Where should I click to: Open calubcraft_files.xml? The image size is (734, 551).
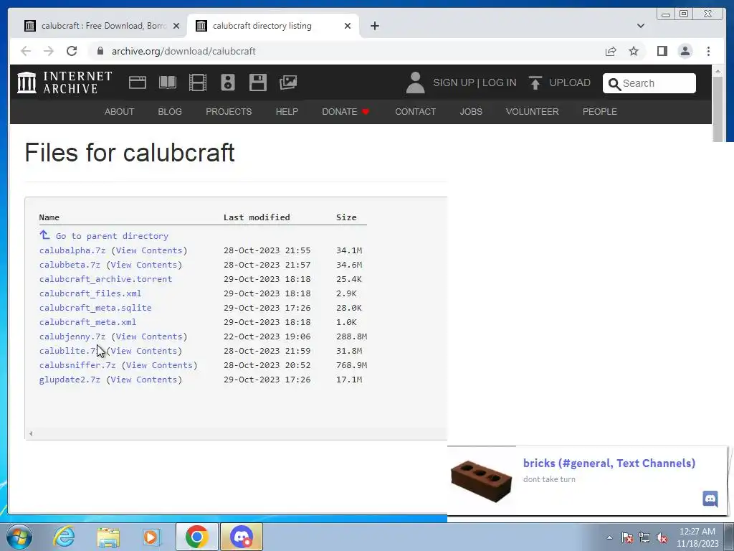[90, 293]
